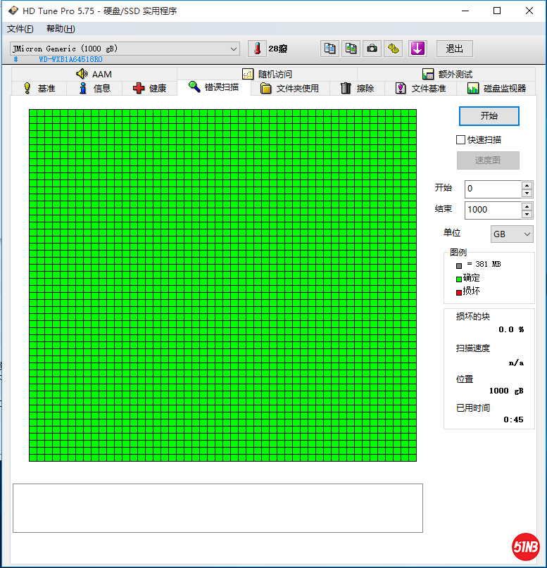The image size is (547, 568).
Task: Open the 帮助(H) menu
Action: point(61,29)
